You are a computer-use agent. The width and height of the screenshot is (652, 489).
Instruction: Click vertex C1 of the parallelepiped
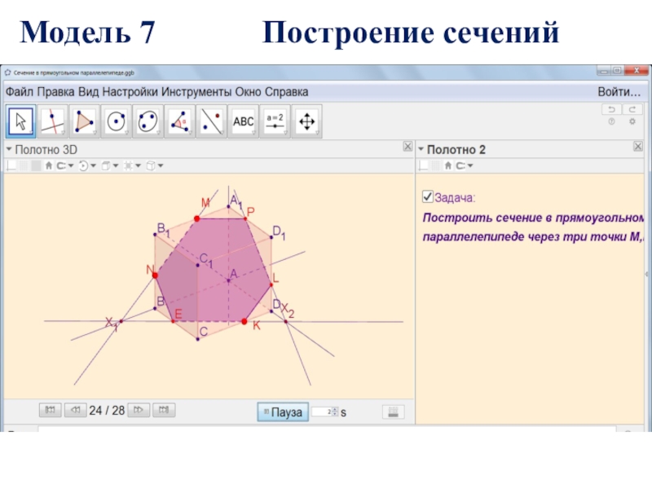(x=198, y=265)
